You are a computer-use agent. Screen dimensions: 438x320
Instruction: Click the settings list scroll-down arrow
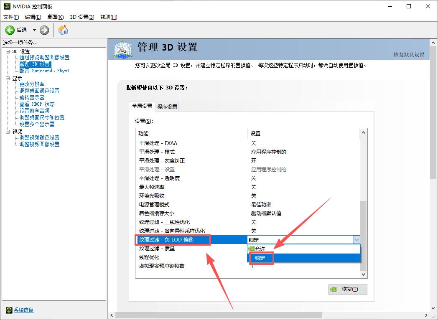coord(364,274)
